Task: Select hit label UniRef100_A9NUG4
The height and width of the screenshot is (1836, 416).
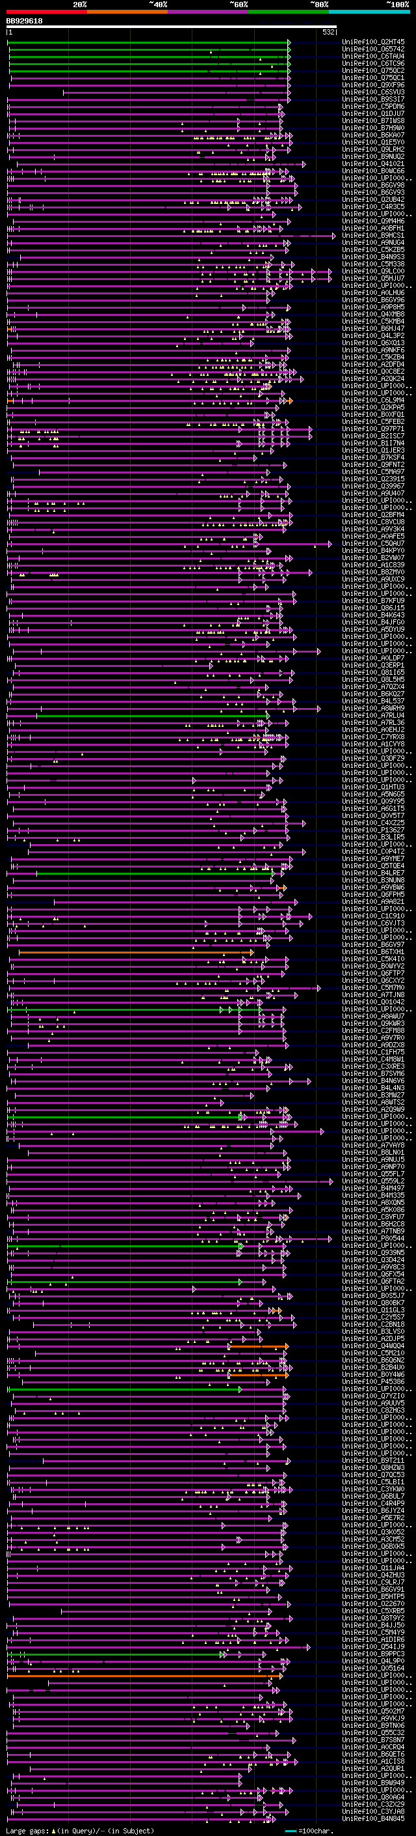Action: click(373, 242)
